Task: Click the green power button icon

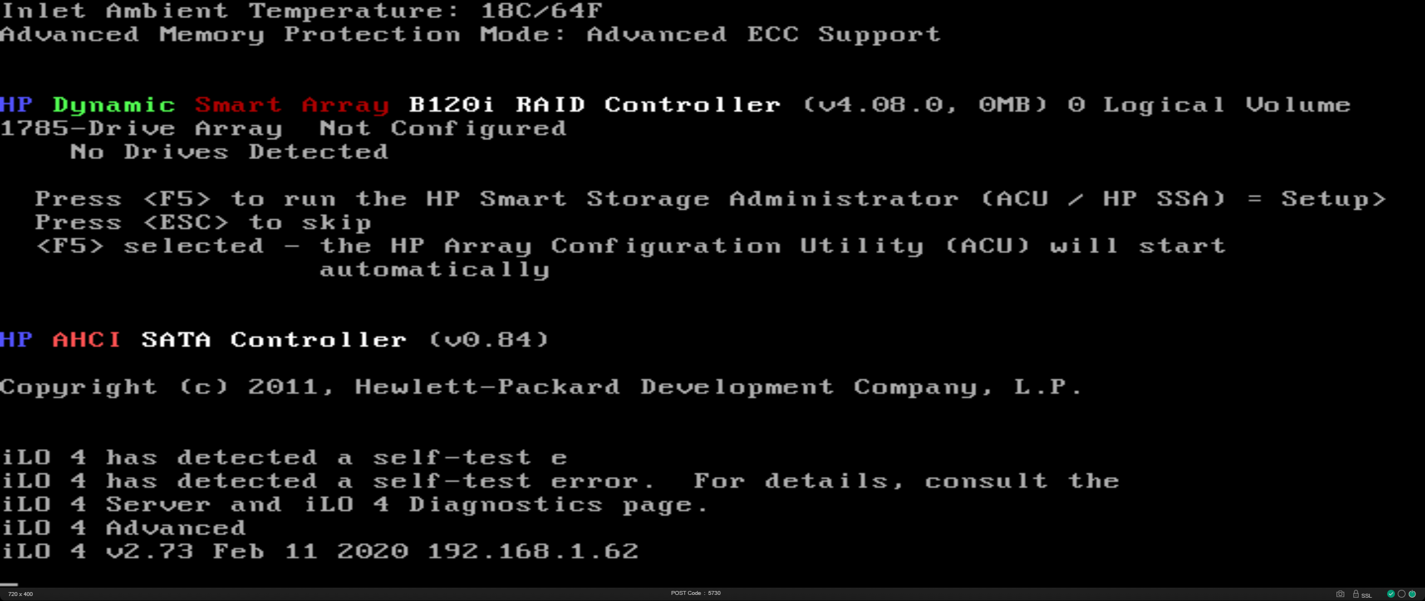Action: click(1412, 594)
